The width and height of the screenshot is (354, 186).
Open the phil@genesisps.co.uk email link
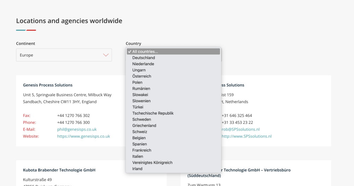tap(77, 130)
